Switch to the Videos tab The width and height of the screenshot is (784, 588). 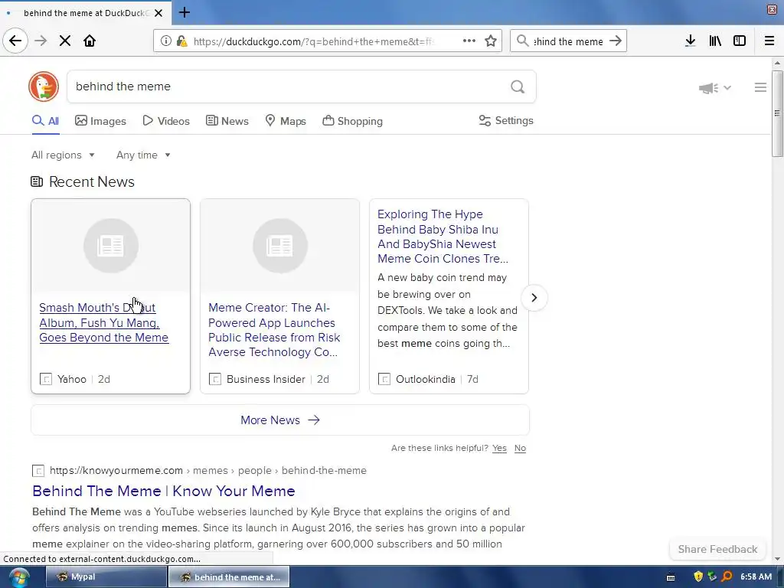tap(166, 121)
